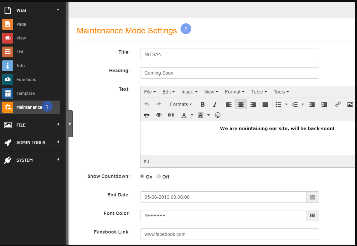Open the editor File menu
This screenshot has width=357, height=246.
(x=150, y=92)
